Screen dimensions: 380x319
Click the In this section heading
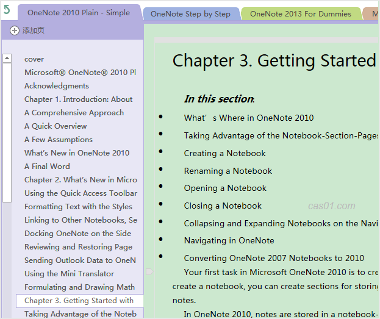pos(219,99)
